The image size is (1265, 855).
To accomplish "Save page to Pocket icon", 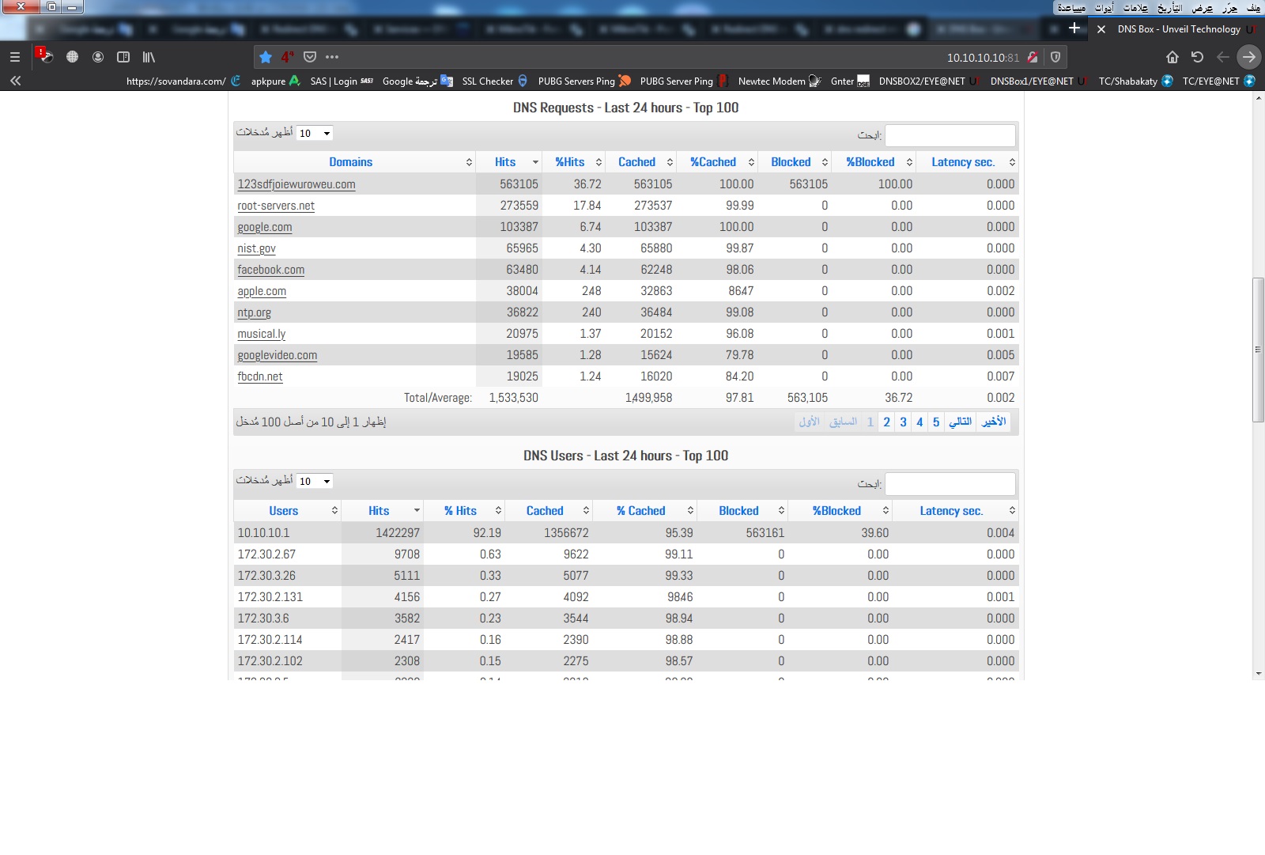I will point(310,57).
